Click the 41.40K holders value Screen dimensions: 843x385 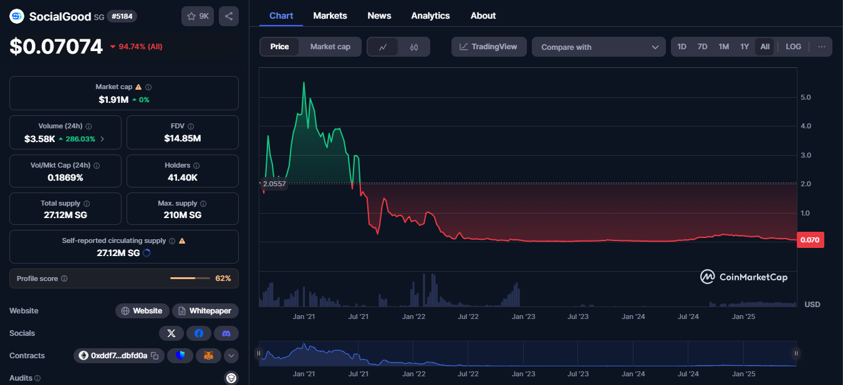tap(182, 178)
